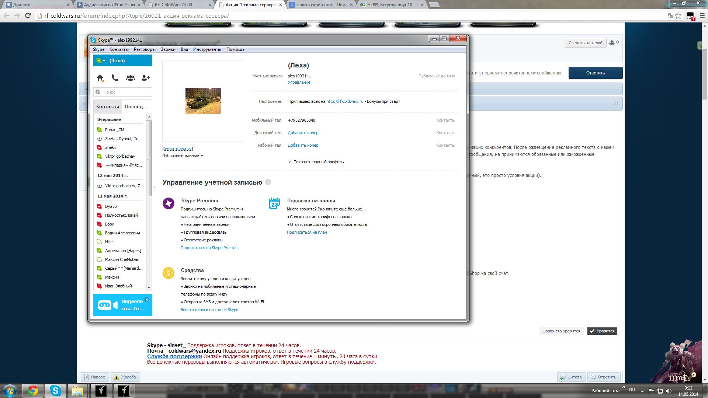Screen dimensions: 708x398
Task: Switch to the Контакты tab
Action: coord(108,107)
